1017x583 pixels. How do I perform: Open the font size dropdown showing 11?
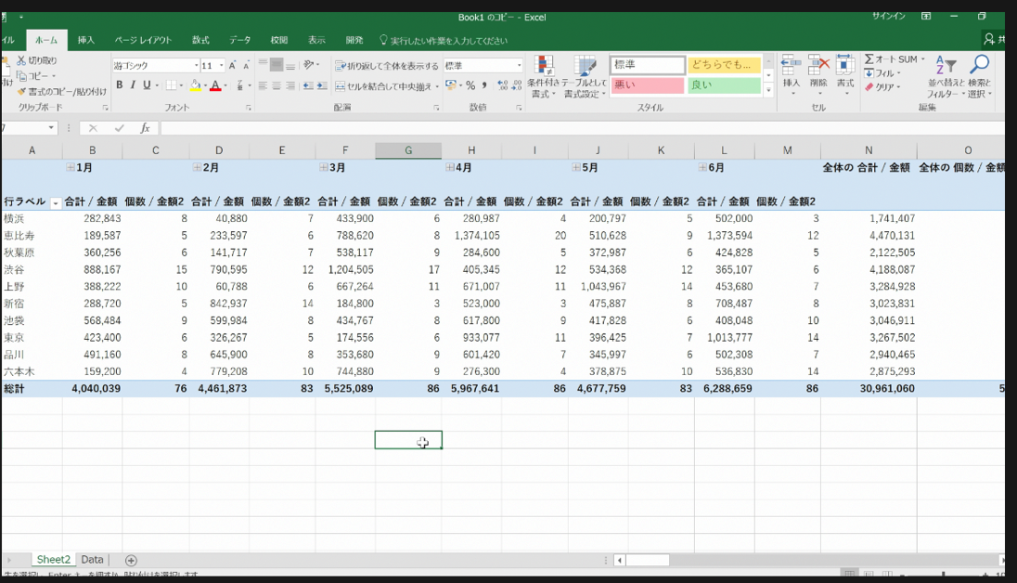[221, 66]
